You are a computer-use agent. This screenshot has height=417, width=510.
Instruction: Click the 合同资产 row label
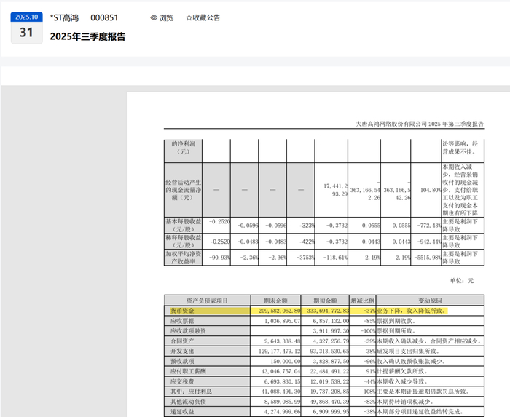click(x=182, y=341)
